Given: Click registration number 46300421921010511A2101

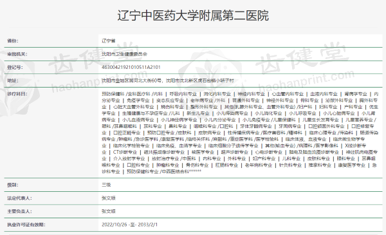Looking at the screenshot, I should (x=131, y=67).
